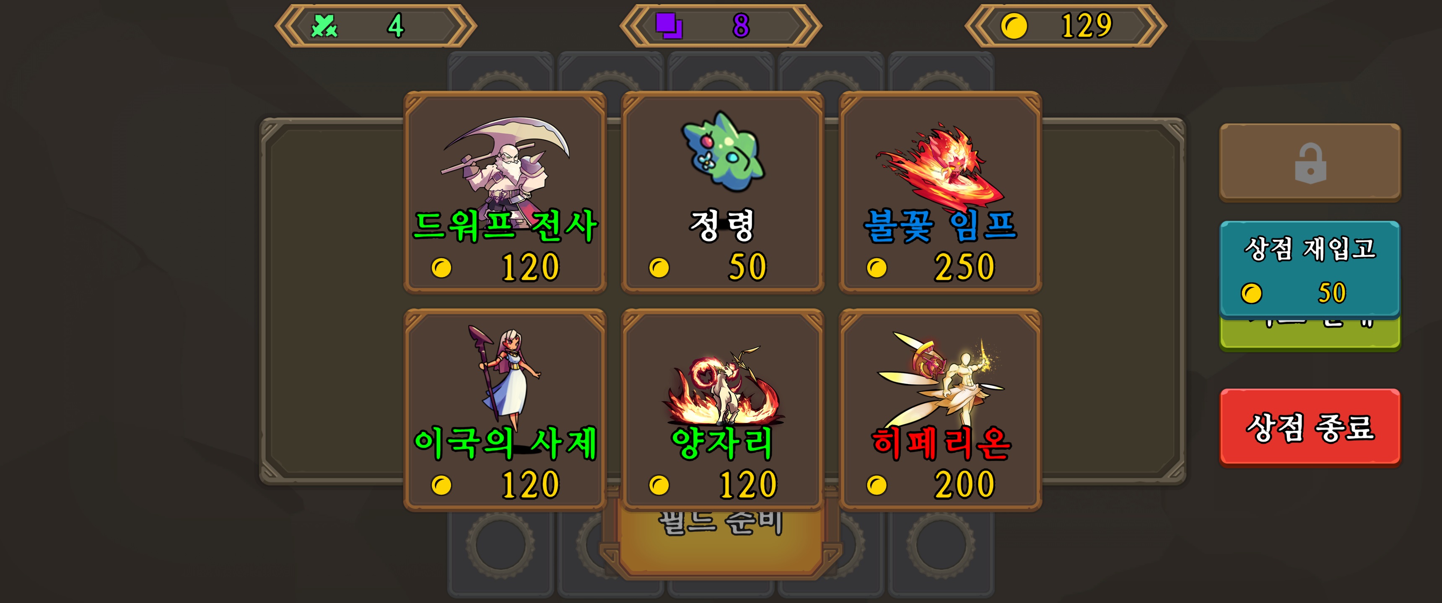
Task: Pick the 이국의 사제 priestess card
Action: (x=505, y=410)
